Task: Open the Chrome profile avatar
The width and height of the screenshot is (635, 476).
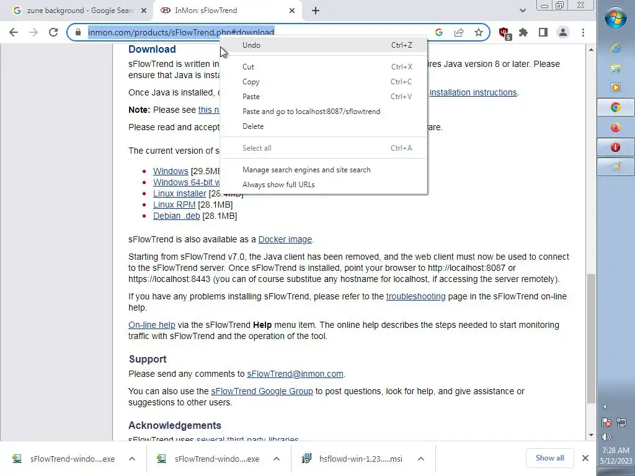Action: [563, 32]
